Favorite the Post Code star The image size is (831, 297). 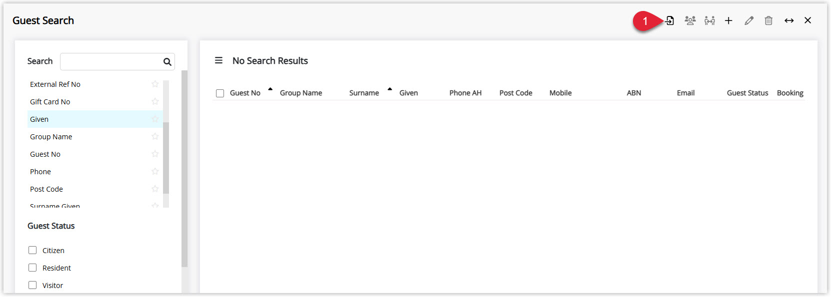(x=155, y=189)
